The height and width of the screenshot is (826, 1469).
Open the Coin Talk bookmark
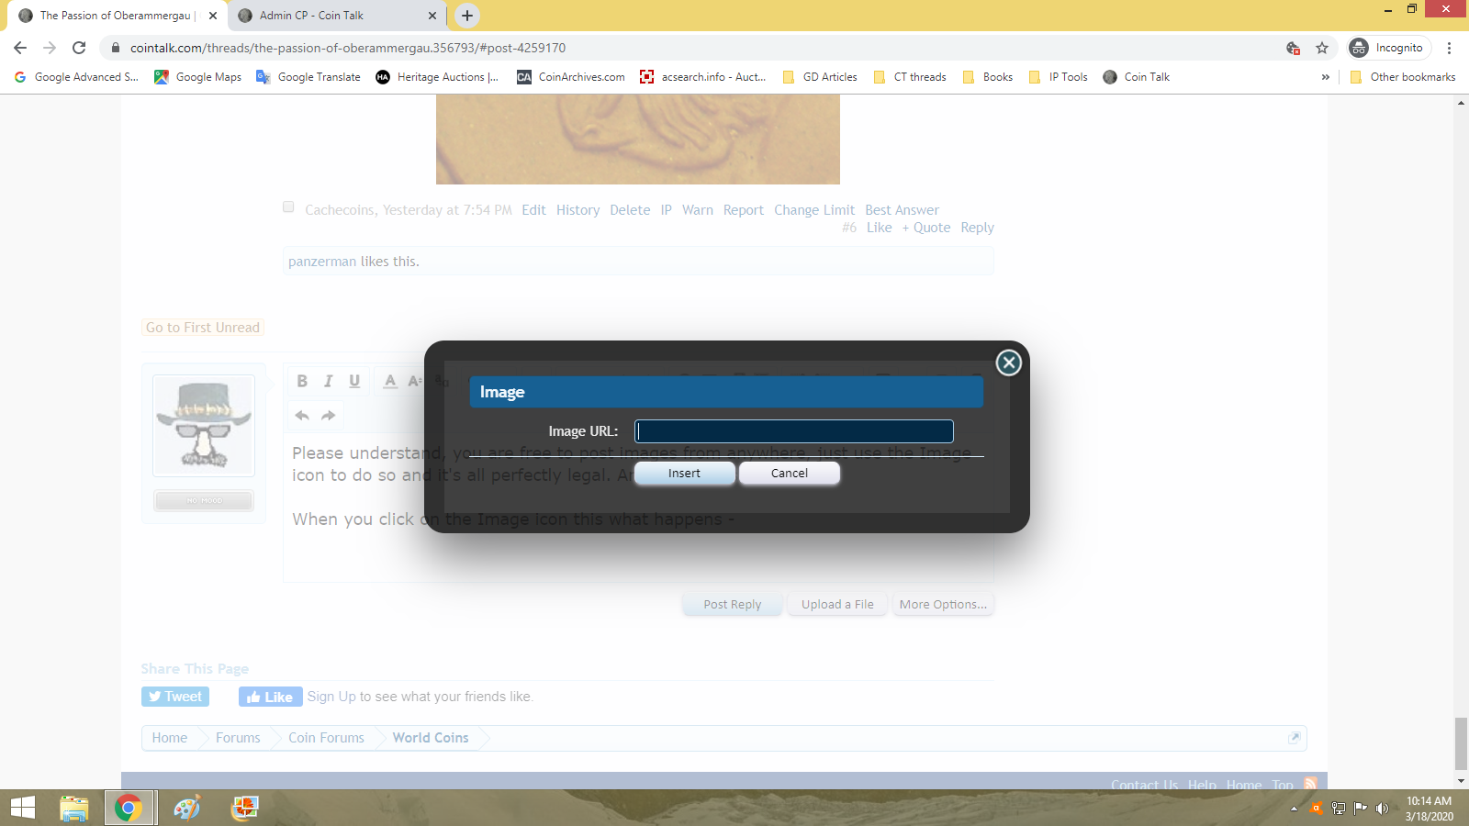(1137, 77)
